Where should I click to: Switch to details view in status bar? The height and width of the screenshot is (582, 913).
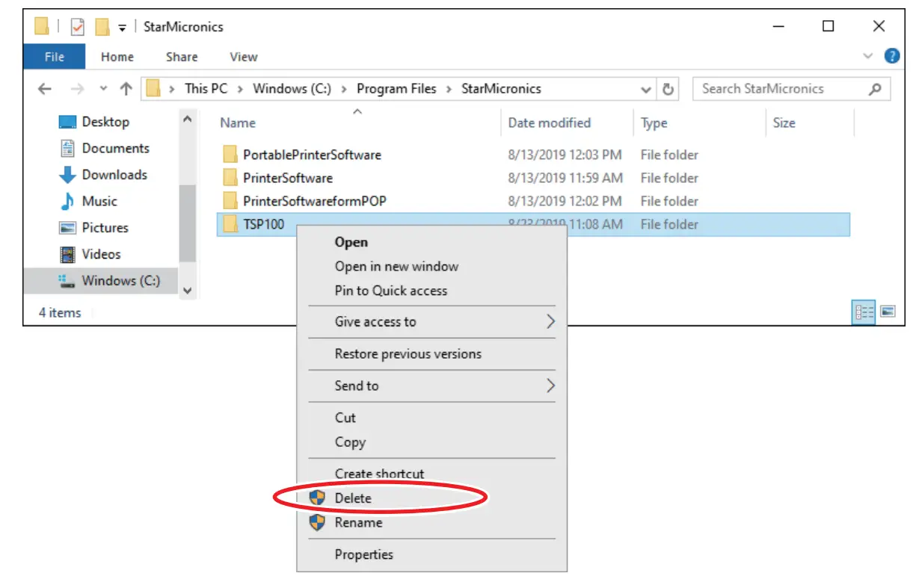(x=864, y=312)
